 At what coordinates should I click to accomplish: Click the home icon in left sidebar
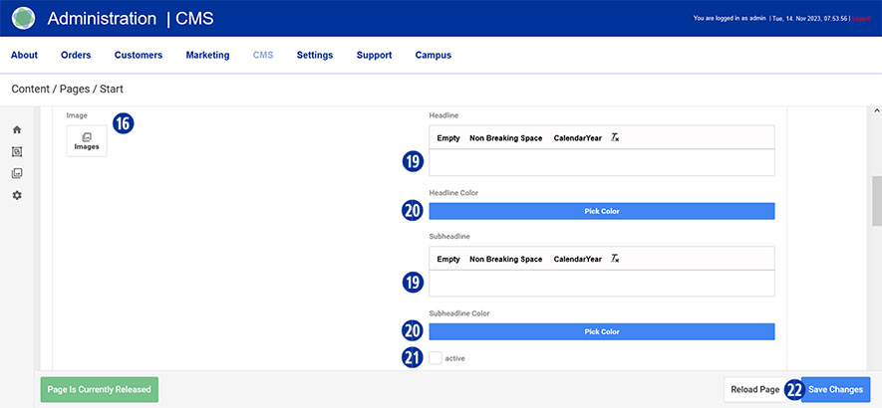point(17,130)
